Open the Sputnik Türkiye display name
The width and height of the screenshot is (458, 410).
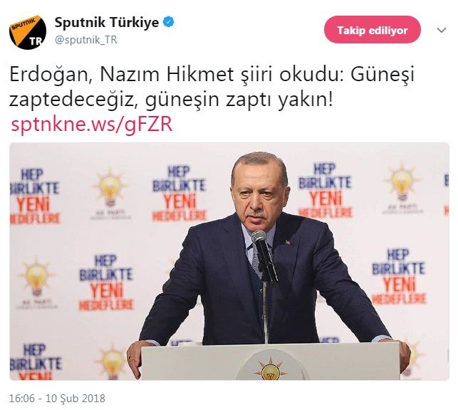coord(107,23)
